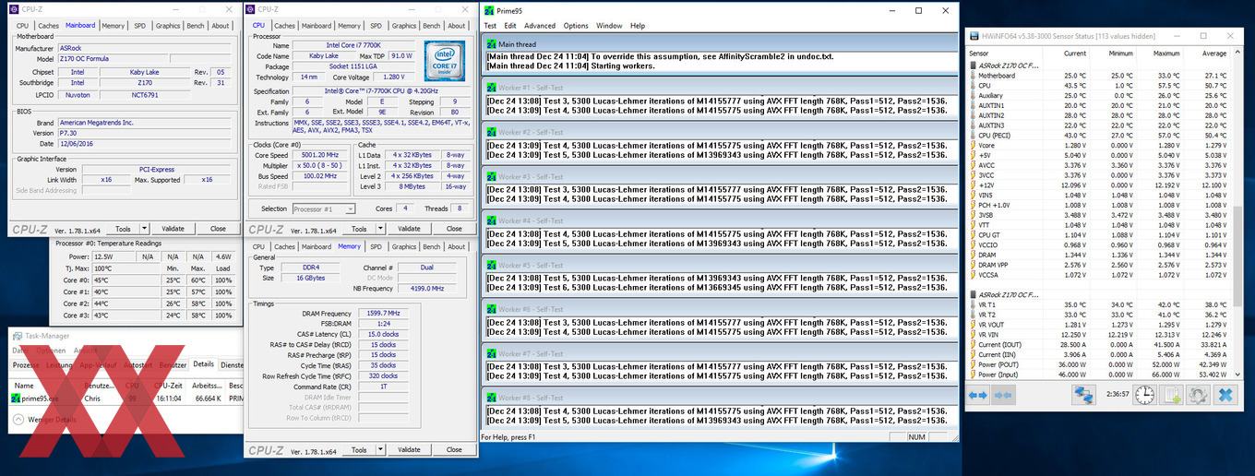Click Close button in Memory CPU-Z window

coord(454,450)
